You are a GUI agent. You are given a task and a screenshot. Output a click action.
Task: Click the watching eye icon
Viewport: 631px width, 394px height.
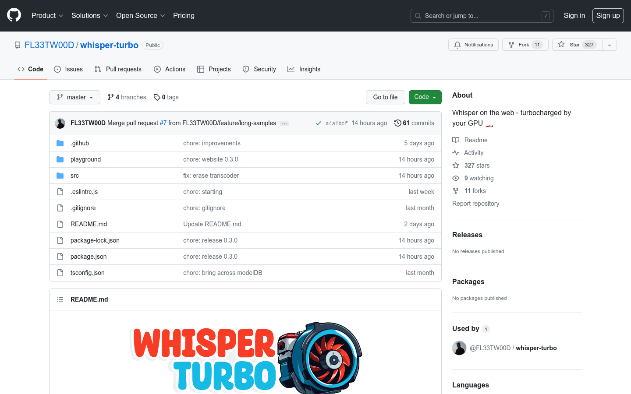coord(456,178)
